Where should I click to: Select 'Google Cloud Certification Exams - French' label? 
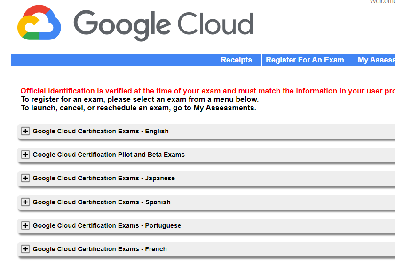point(100,249)
